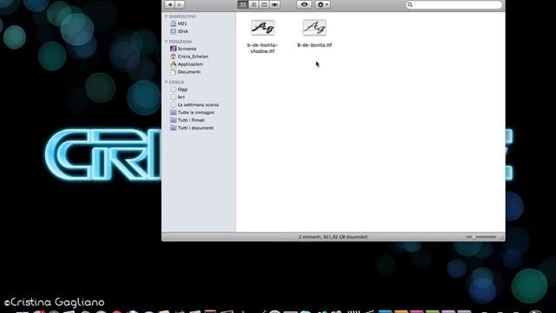556x313 pixels.
Task: Collapse the POSIZIONI sidebar section
Action: click(166, 42)
